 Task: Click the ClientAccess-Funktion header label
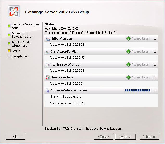(x=64, y=51)
